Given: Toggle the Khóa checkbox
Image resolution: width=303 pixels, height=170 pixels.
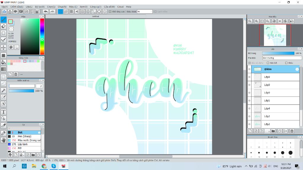Looking at the screenshot, I should click(286, 63).
